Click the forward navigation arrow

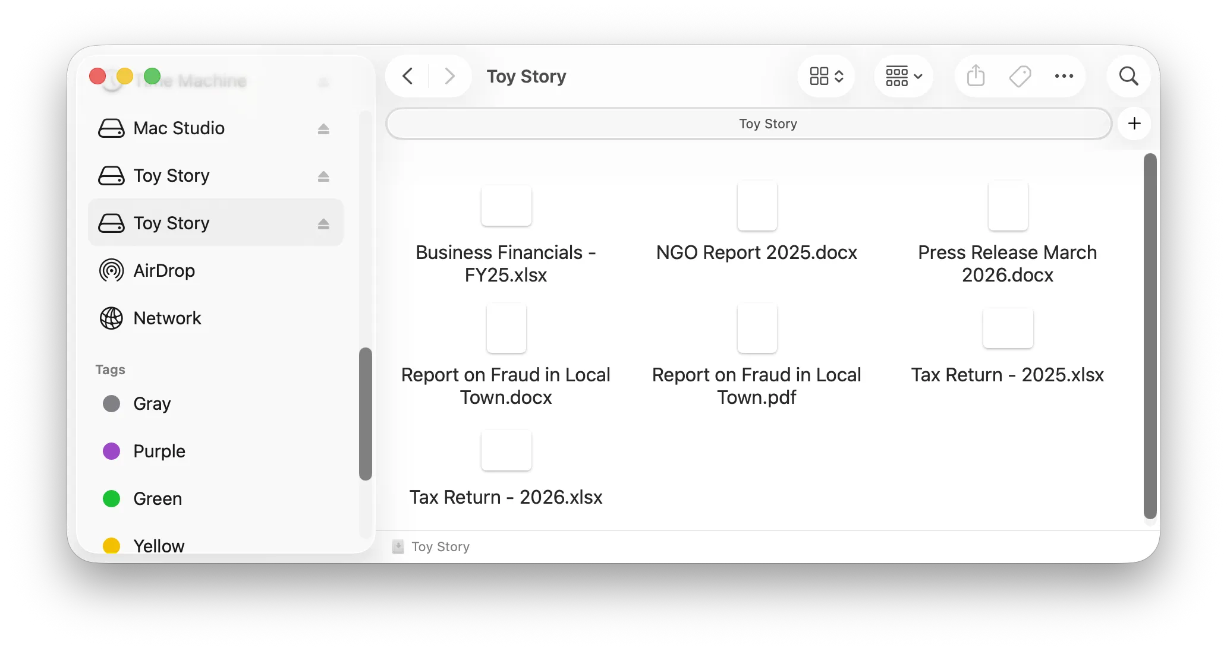449,76
